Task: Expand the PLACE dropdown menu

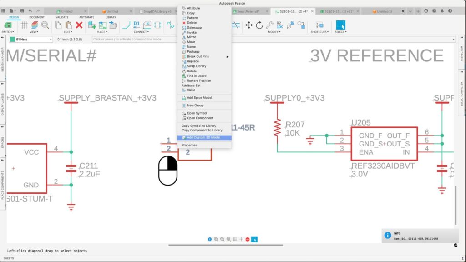Action: [x=102, y=32]
